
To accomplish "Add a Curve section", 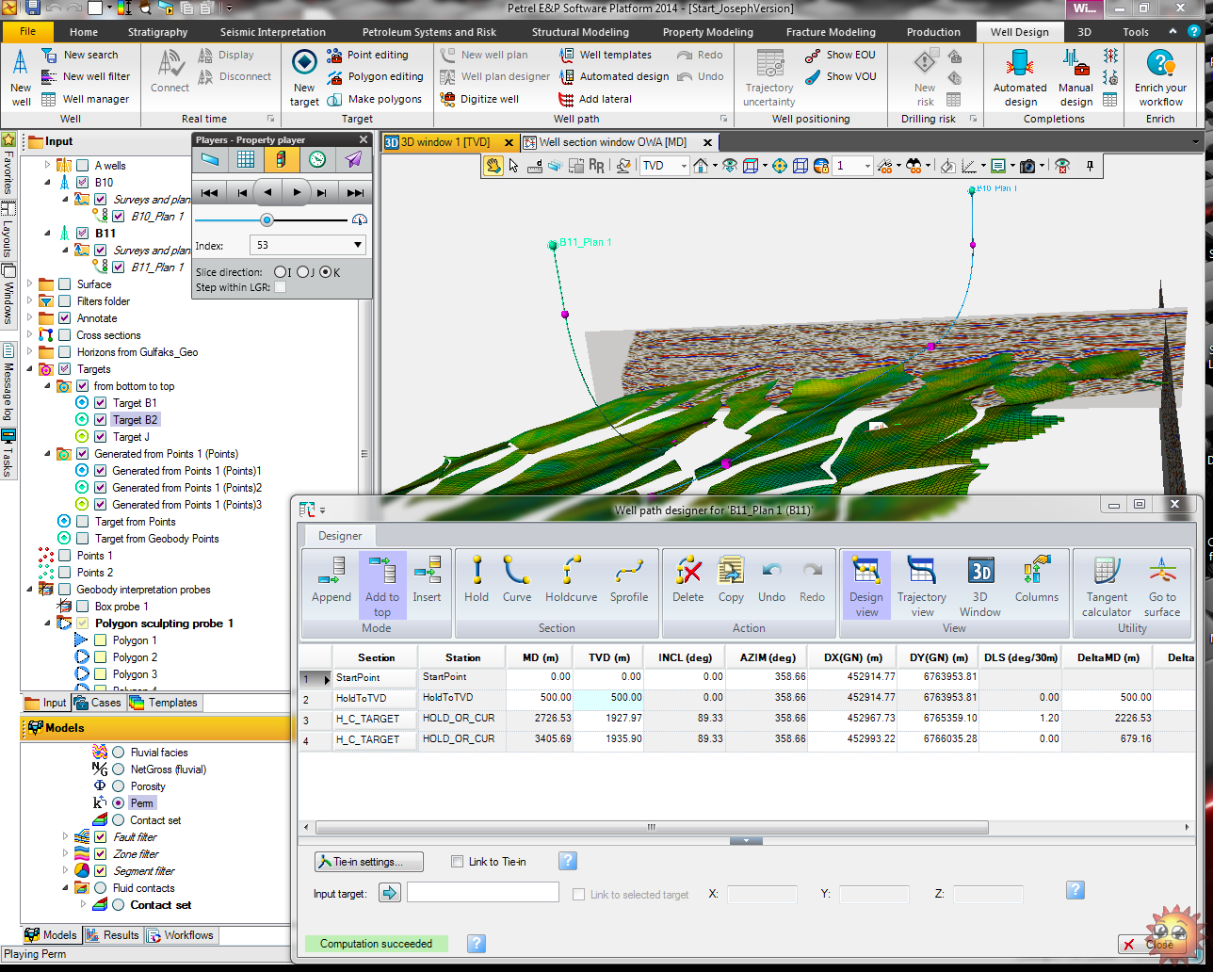I will pos(516,580).
